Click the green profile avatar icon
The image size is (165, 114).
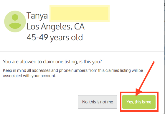(x=15, y=22)
